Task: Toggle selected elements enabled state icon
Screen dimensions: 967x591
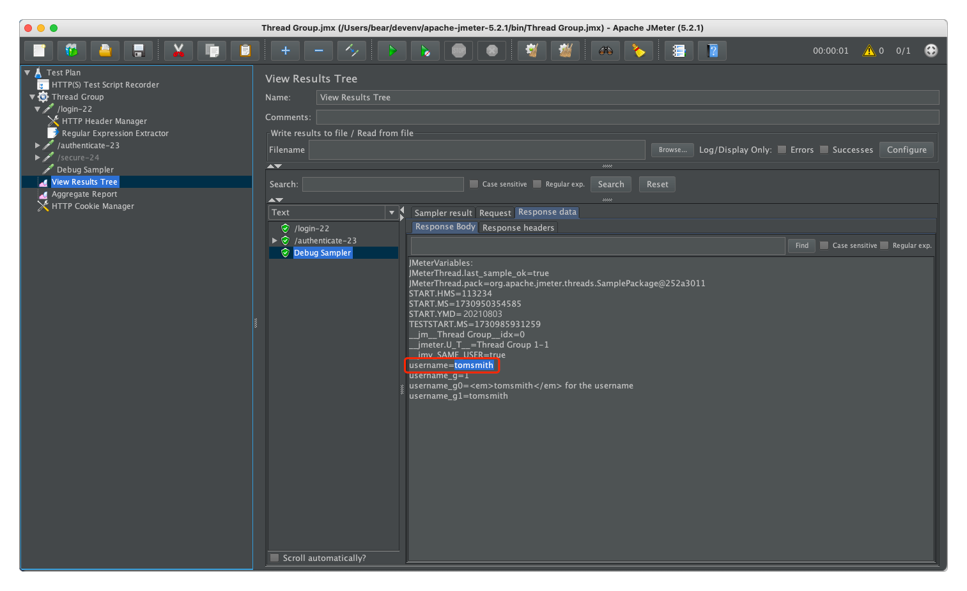Action: tap(352, 50)
